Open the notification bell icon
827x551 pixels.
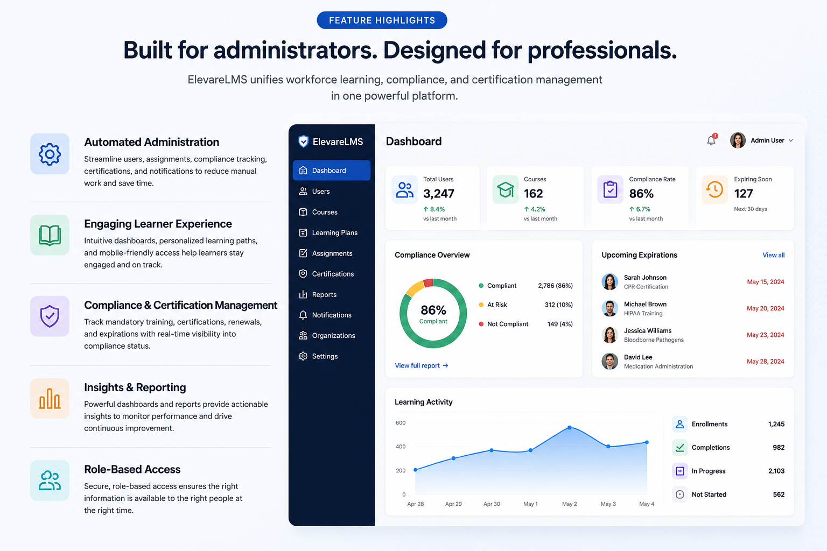click(712, 140)
